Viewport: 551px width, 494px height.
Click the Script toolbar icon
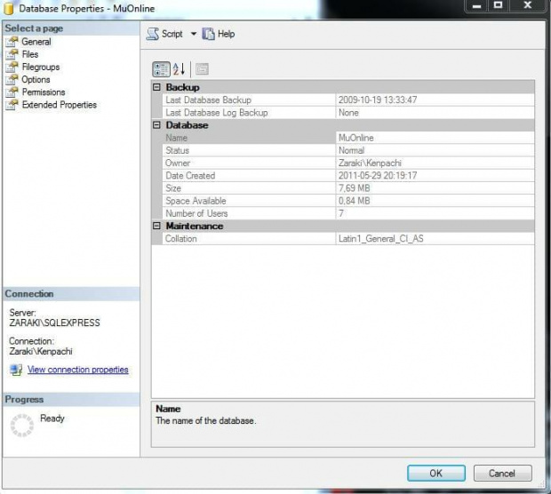(x=153, y=34)
